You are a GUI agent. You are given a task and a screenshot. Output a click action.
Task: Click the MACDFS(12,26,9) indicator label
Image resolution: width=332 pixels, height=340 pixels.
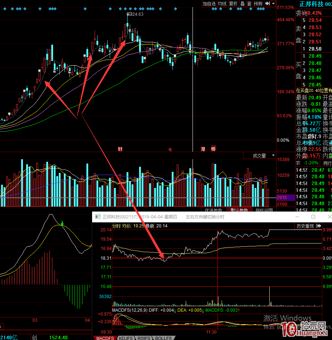pos(130,310)
